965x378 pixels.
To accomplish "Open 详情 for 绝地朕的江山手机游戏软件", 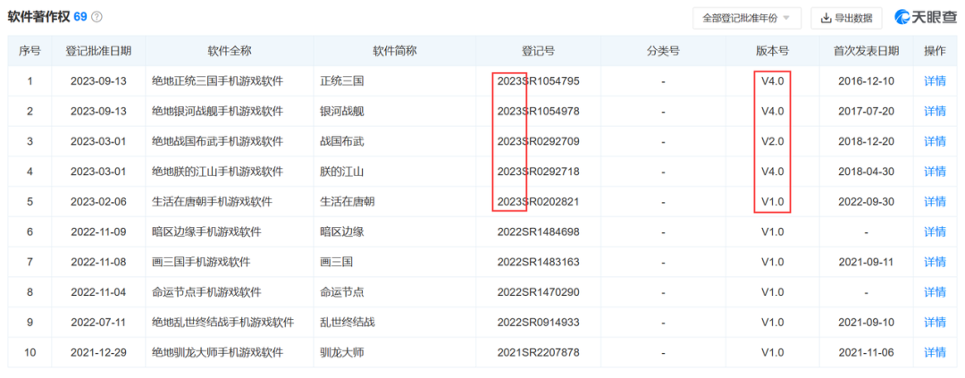I will pos(935,172).
